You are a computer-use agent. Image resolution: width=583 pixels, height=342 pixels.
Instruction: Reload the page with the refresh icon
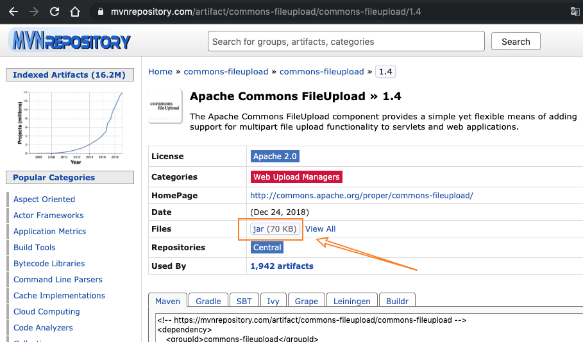[x=55, y=12]
